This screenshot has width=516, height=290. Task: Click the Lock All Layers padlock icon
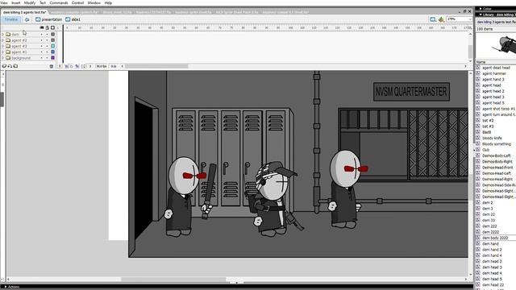pos(47,27)
